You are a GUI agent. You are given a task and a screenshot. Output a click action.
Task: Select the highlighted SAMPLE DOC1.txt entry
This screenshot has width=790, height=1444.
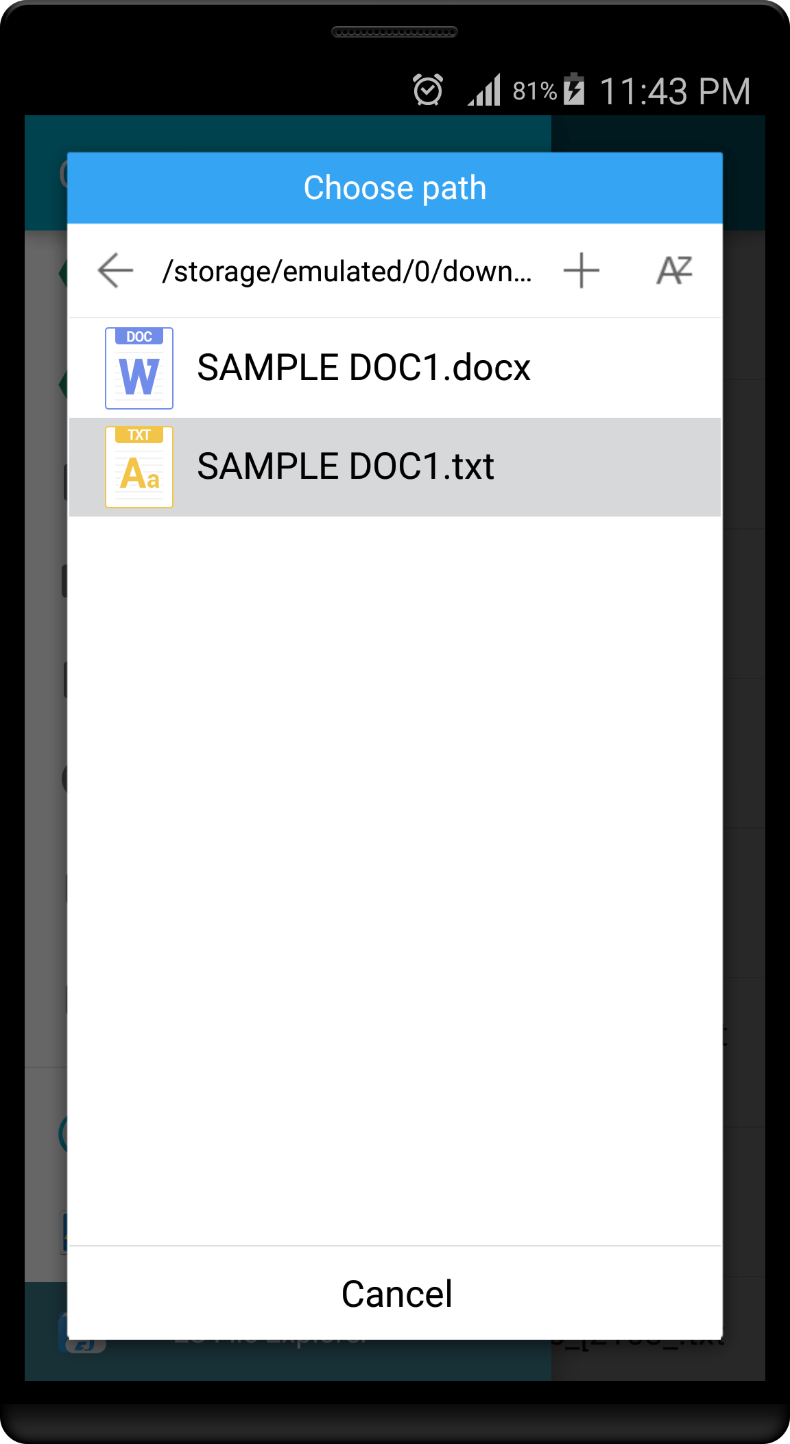[x=395, y=467]
